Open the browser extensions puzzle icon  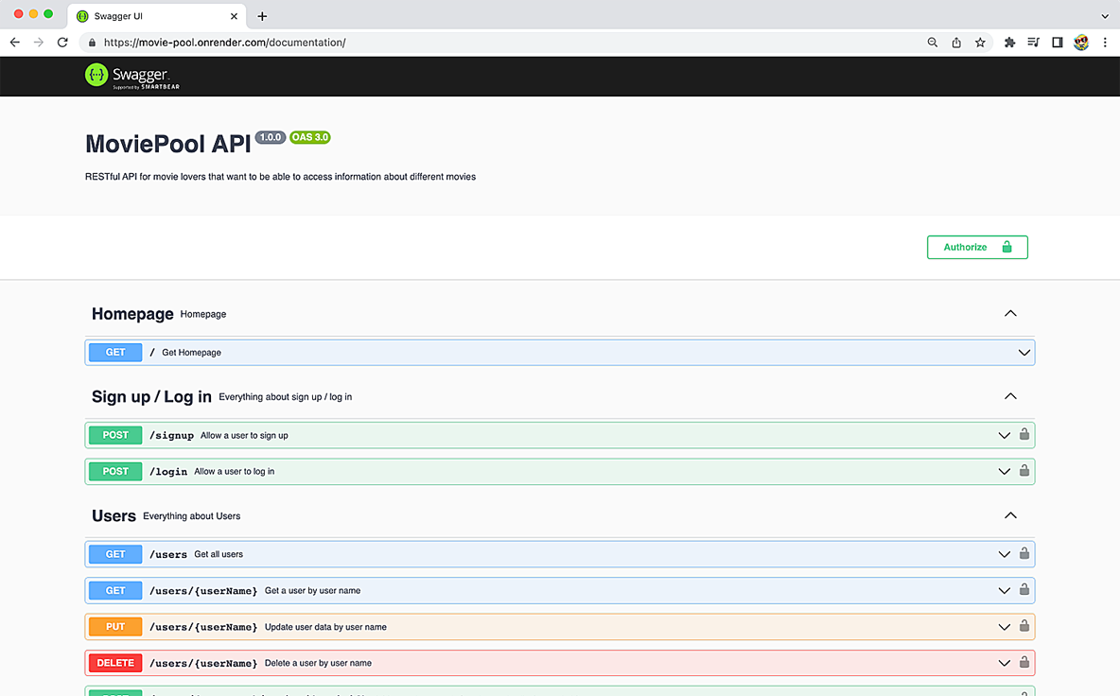[x=1009, y=43]
